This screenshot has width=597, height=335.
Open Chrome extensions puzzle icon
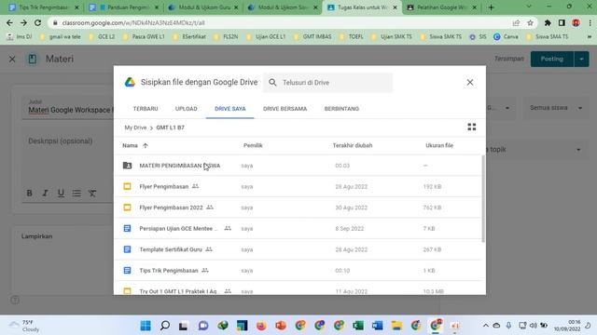pyautogui.click(x=548, y=22)
